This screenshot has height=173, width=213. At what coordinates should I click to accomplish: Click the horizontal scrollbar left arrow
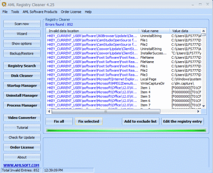49,111
